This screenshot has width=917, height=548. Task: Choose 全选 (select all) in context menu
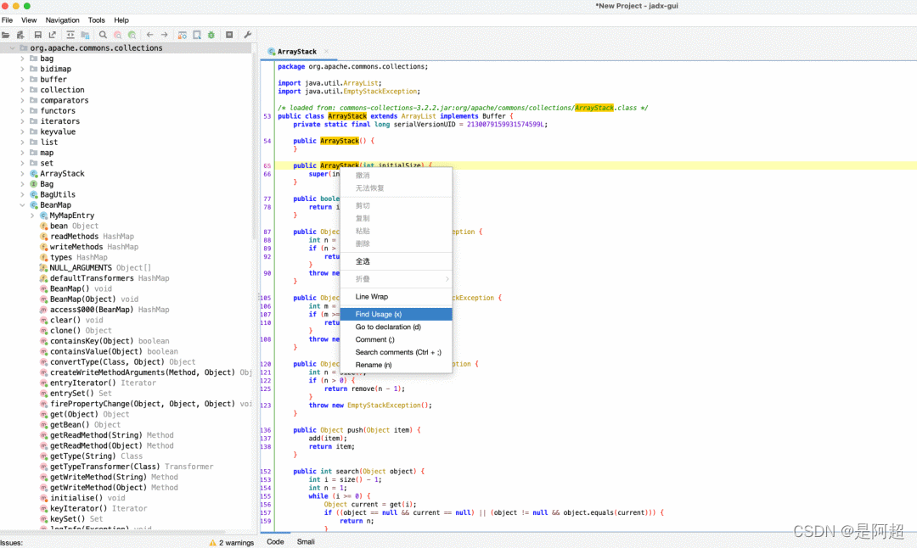tap(396, 262)
